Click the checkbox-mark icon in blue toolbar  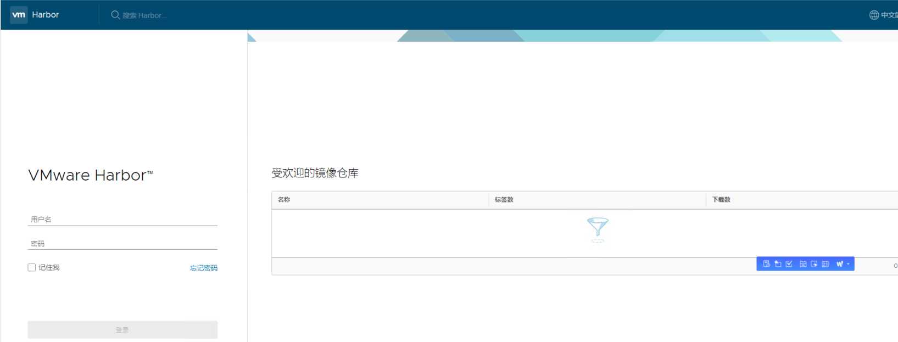pyautogui.click(x=789, y=264)
